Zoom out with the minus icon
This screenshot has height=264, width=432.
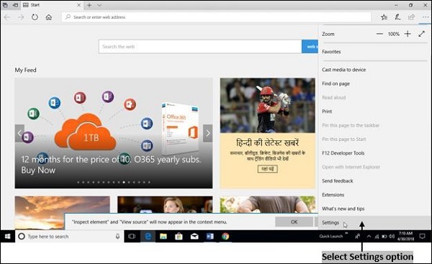tap(379, 34)
